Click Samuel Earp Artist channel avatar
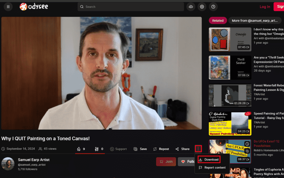 8,164
